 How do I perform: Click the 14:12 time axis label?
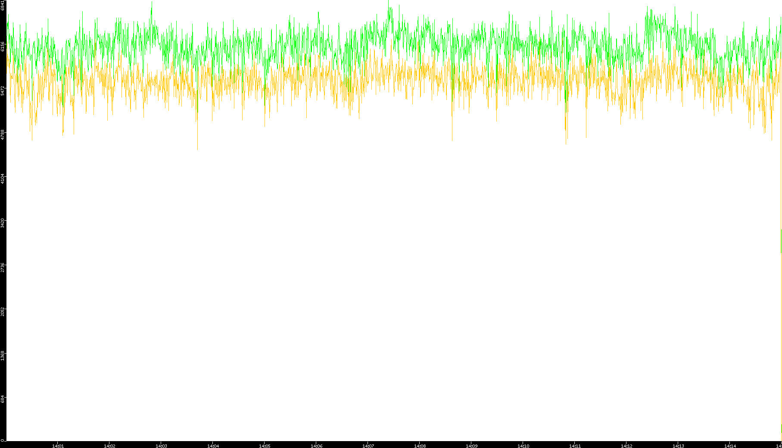pos(626,446)
